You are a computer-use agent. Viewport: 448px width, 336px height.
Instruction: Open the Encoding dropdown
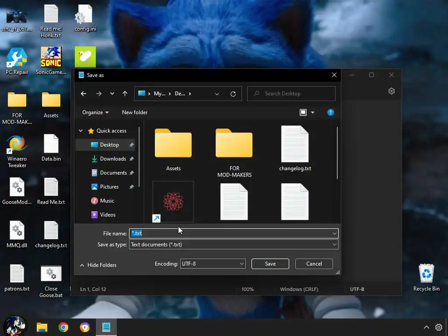tap(213, 264)
